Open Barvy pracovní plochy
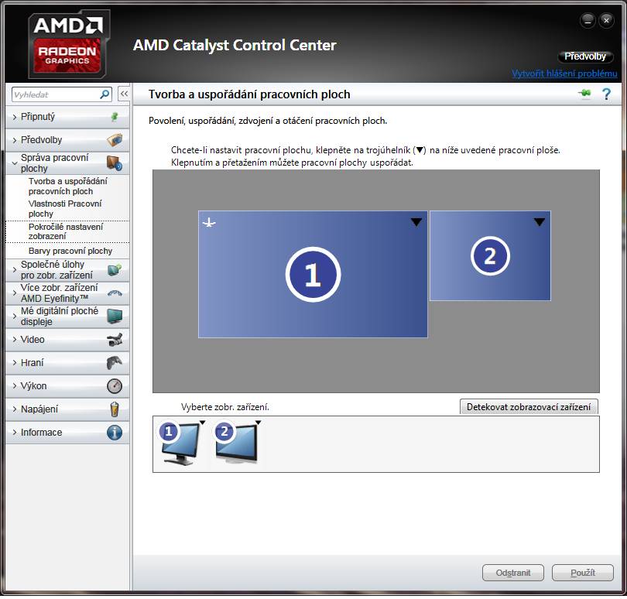 70,251
